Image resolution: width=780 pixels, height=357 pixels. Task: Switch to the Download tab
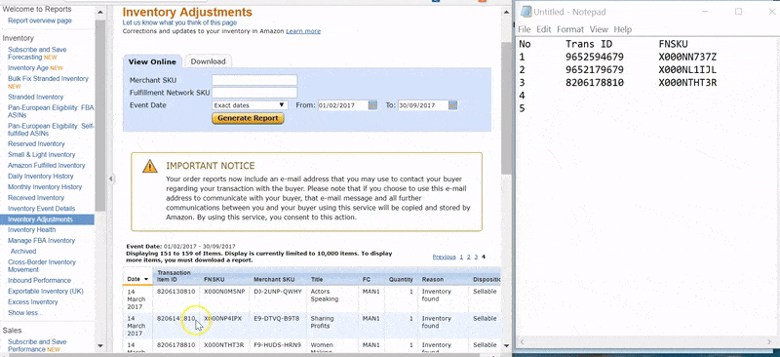click(x=208, y=61)
